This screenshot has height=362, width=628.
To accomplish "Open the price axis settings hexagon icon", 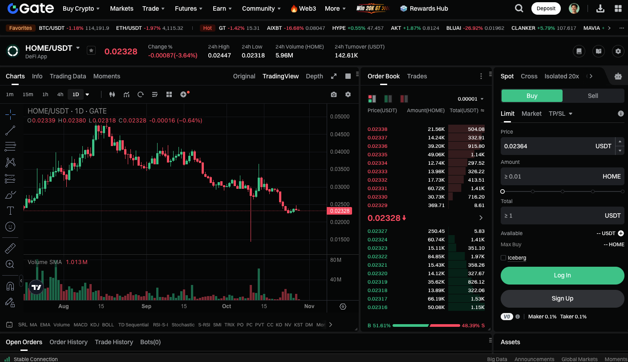I will pyautogui.click(x=343, y=306).
